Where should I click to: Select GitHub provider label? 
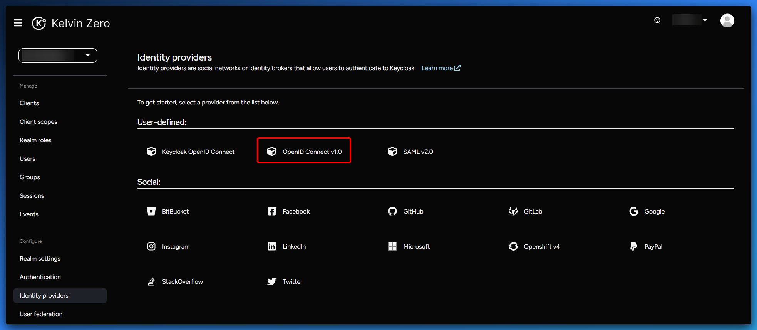tap(413, 212)
